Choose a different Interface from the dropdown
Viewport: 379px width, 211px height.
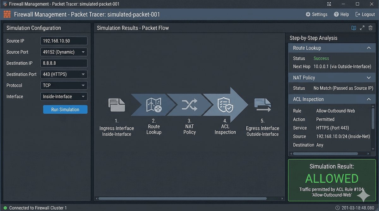[x=64, y=97]
